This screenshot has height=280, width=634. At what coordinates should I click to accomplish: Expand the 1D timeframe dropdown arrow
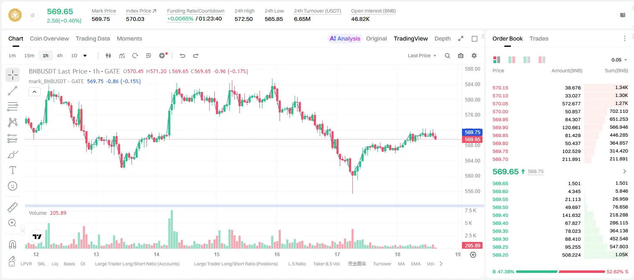click(85, 56)
